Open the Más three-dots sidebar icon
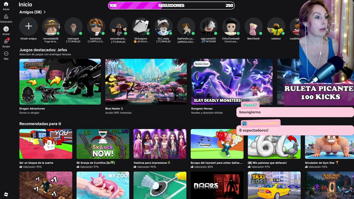The image size is (354, 199). click(6, 54)
